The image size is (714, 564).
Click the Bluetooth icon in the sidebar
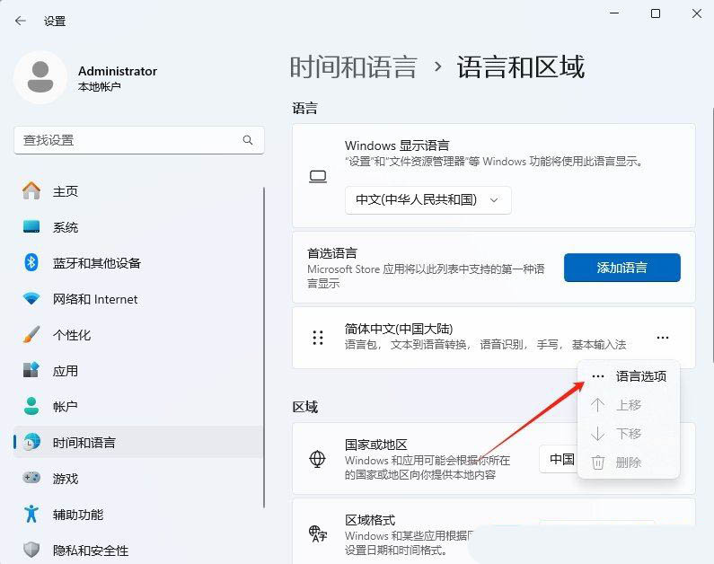click(31, 262)
